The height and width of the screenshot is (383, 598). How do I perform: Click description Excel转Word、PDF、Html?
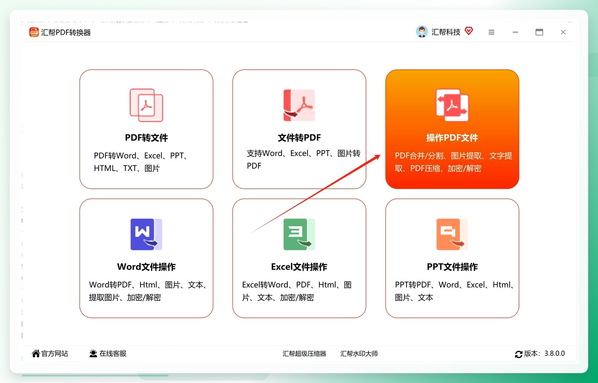(x=297, y=291)
